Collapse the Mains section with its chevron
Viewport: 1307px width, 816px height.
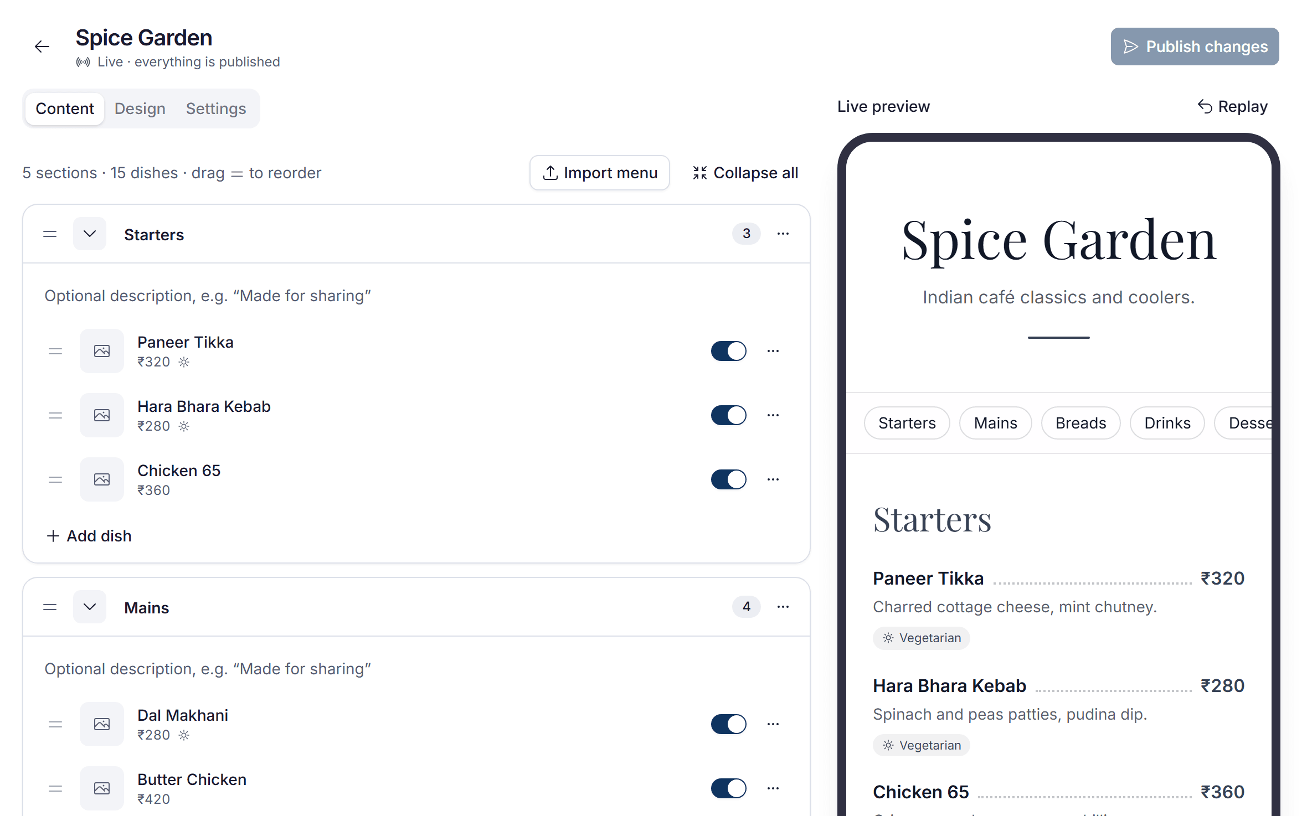[90, 607]
